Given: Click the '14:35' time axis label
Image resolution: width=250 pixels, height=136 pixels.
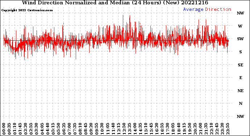Looking at the screenshot, I should tap(140, 129).
